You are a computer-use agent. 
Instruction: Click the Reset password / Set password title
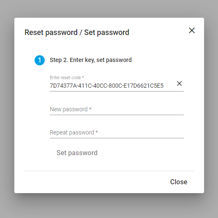pos(77,32)
